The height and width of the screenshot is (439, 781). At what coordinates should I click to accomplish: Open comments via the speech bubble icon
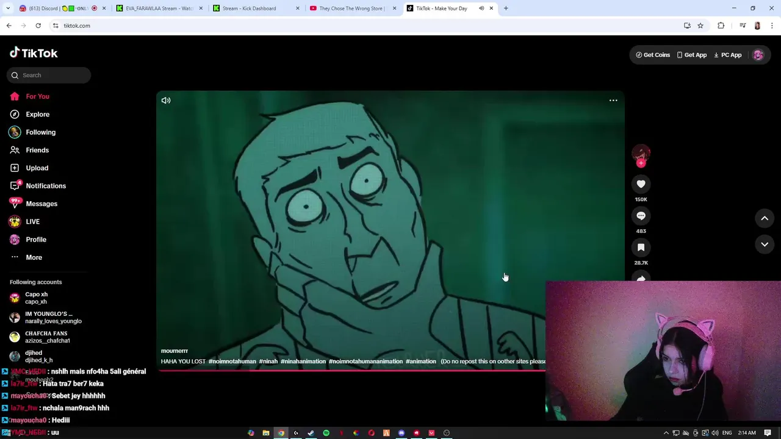[641, 216]
